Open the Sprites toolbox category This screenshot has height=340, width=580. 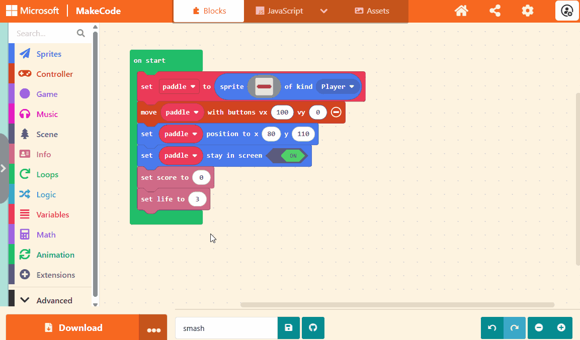tap(49, 54)
